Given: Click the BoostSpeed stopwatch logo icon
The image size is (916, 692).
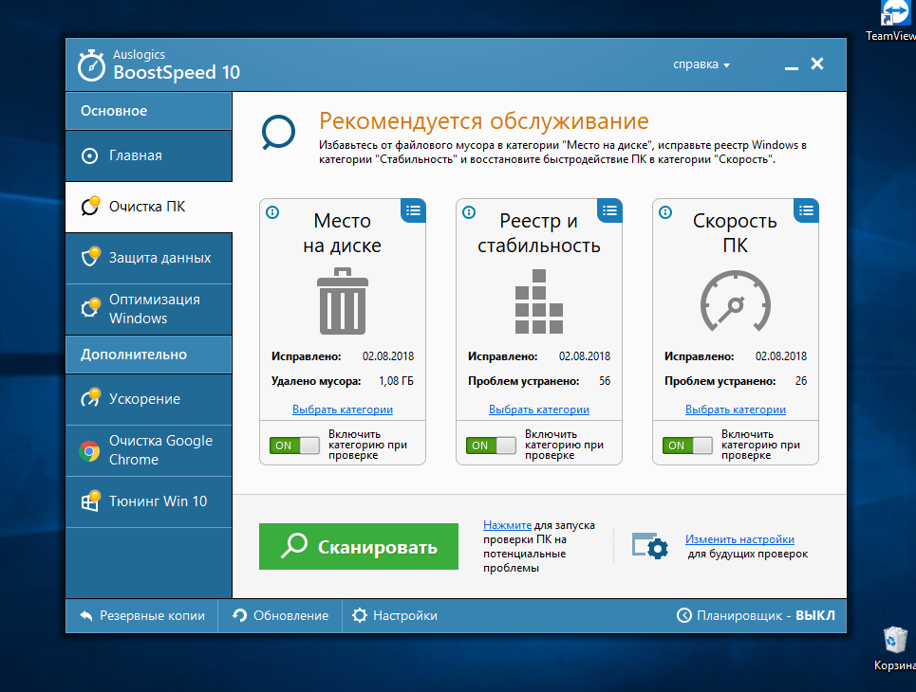Looking at the screenshot, I should [x=92, y=65].
